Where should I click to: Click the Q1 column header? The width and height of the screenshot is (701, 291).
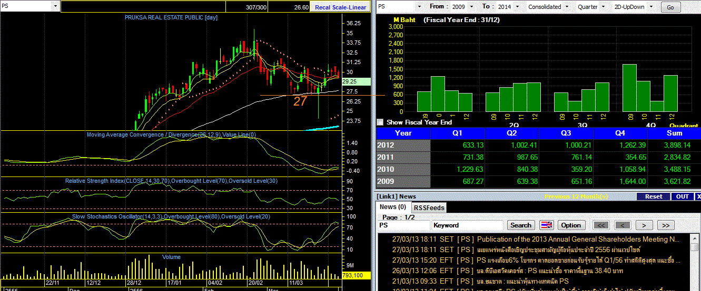click(458, 133)
